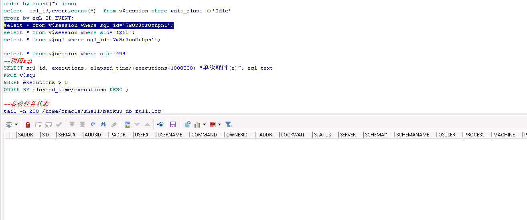Click the Insert Record icon next to lock
Screen dimensions: 527x220
click(x=38, y=124)
